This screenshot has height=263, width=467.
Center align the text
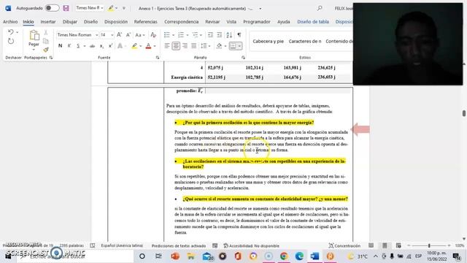pos(176,46)
